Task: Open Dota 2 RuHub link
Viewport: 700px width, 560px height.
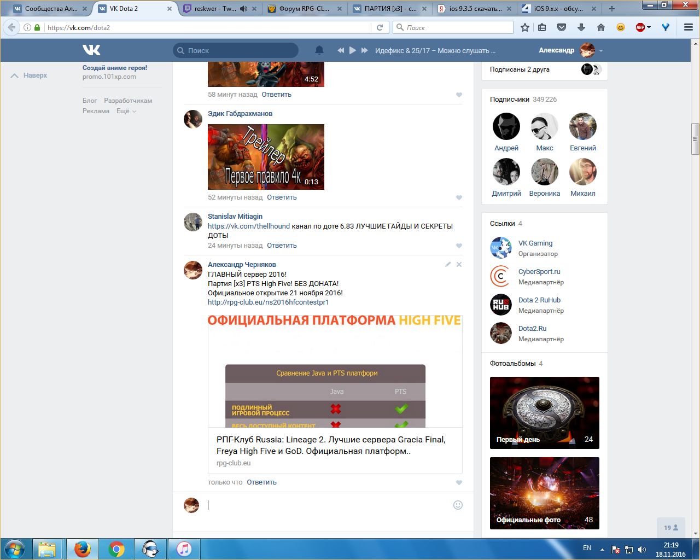Action: point(539,300)
